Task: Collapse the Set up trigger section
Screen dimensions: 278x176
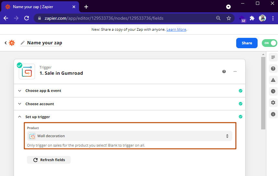Action: [x=130, y=117]
